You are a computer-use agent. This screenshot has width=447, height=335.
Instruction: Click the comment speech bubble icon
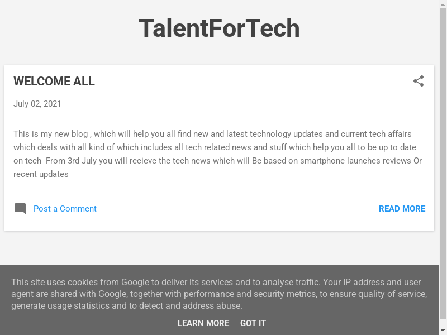[x=20, y=209]
